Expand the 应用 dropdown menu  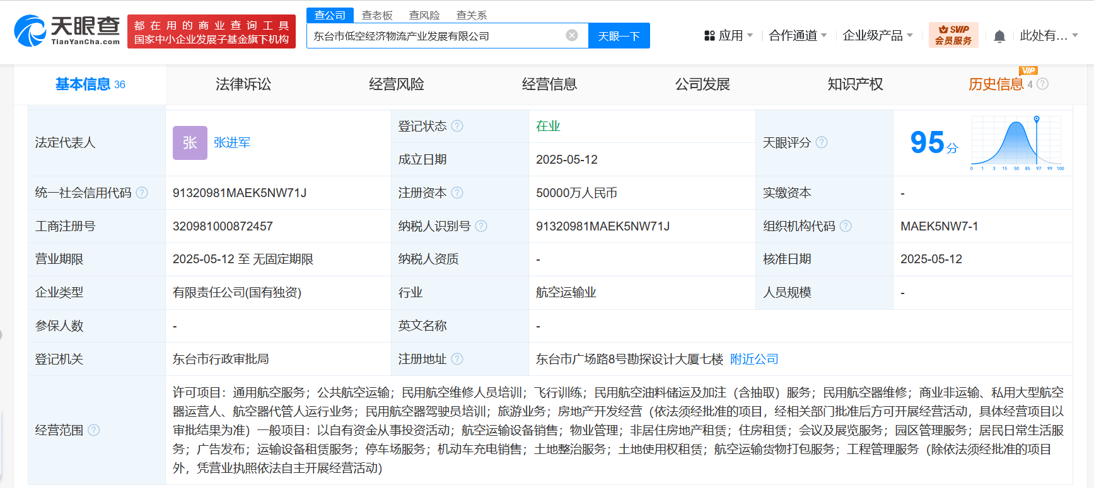728,36
